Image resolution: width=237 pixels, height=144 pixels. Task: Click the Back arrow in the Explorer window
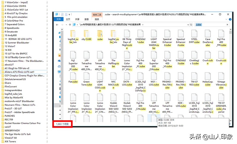coord(57,25)
